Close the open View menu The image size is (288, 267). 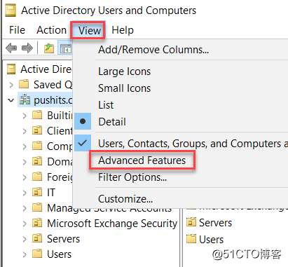point(89,30)
